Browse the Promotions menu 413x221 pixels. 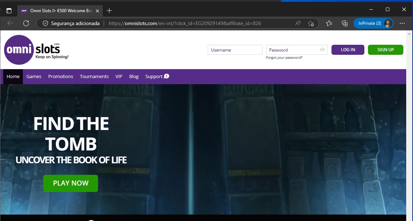[60, 76]
